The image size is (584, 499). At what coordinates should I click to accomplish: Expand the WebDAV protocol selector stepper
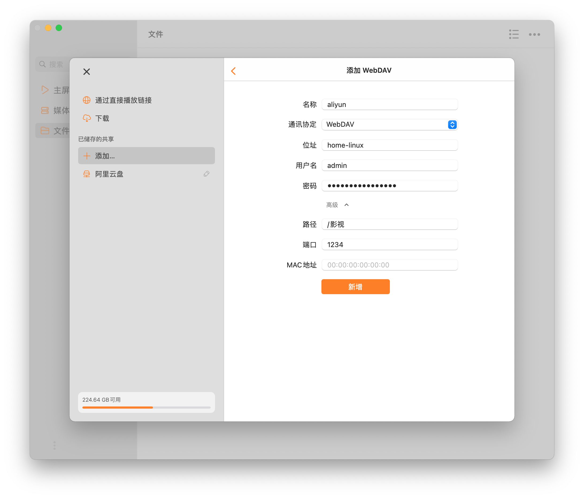(x=452, y=124)
